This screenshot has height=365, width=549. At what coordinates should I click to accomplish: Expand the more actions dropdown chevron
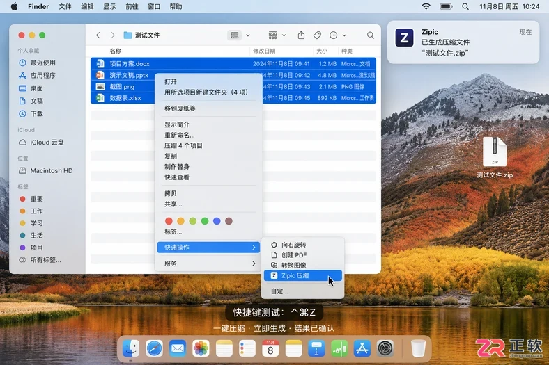point(345,35)
